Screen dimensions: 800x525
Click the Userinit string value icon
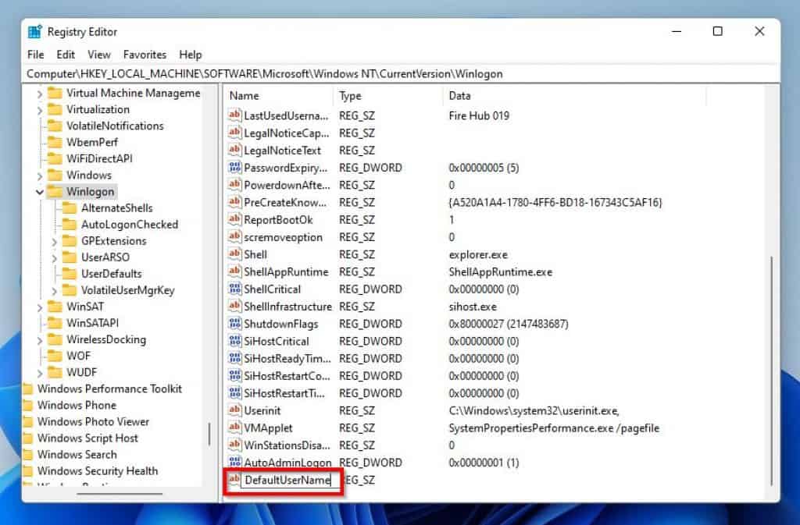point(234,410)
